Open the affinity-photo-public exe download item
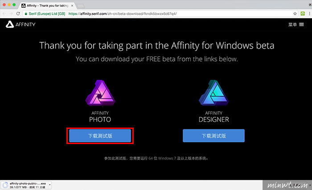The image size is (312, 190). coord(24,185)
